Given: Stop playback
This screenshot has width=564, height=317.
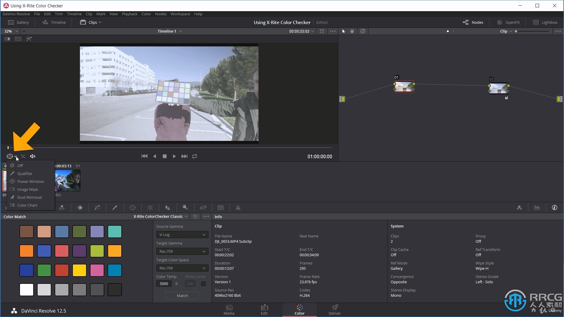Looking at the screenshot, I should (x=164, y=156).
